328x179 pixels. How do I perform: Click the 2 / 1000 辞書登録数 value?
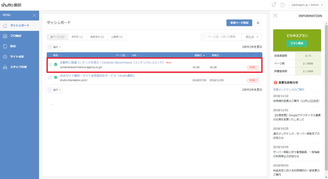[308, 71]
